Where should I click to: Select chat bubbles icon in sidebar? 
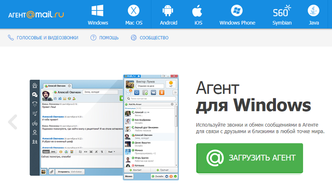35,95
